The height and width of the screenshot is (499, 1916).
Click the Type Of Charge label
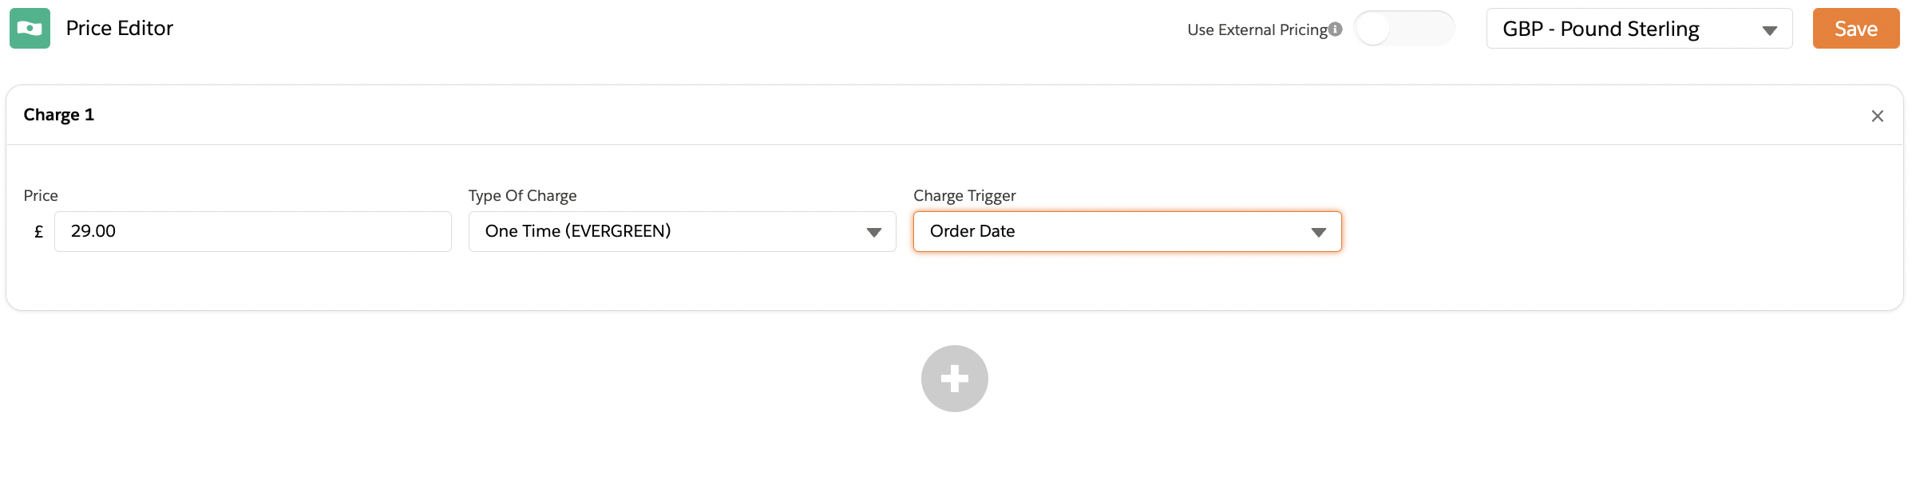522,196
